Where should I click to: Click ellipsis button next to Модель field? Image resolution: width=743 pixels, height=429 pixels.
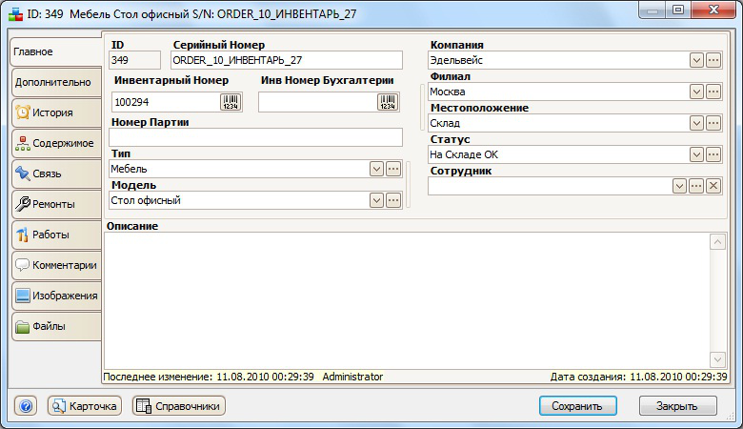coord(393,200)
